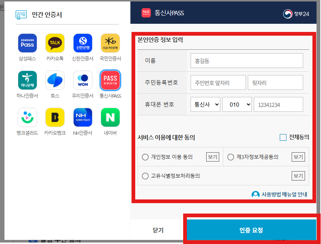The width and height of the screenshot is (321, 244).
Task: Select 고유식별정보처리동의 radio button
Action: pos(145,176)
